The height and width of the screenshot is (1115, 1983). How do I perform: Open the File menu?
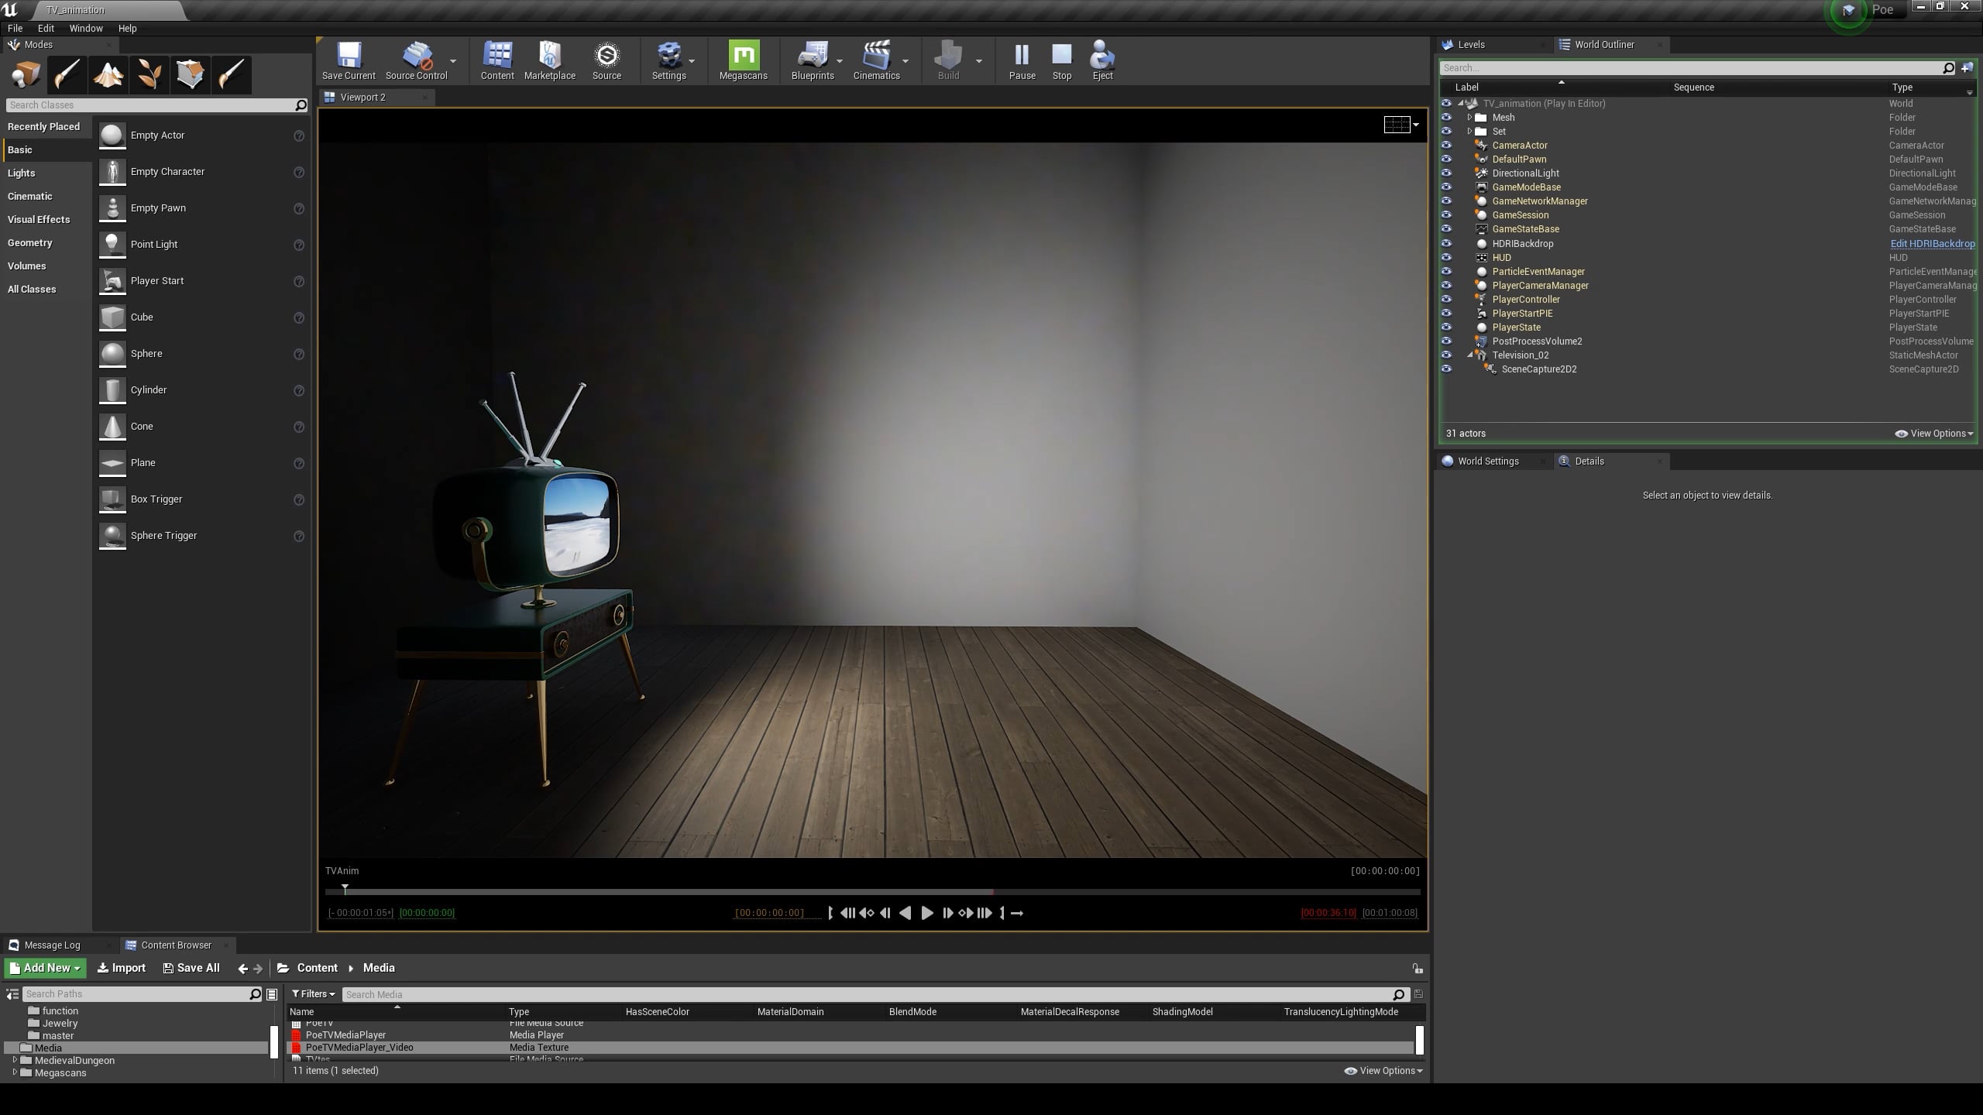tap(15, 28)
